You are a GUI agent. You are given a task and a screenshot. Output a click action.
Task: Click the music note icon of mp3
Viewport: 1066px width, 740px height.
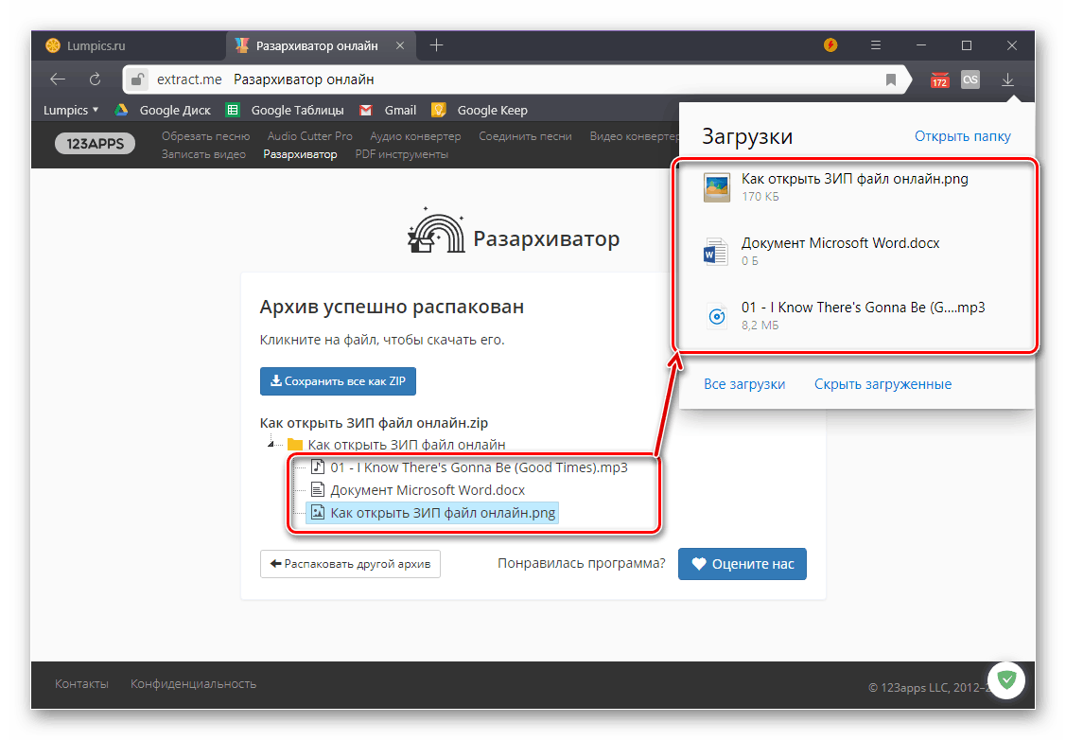(318, 467)
